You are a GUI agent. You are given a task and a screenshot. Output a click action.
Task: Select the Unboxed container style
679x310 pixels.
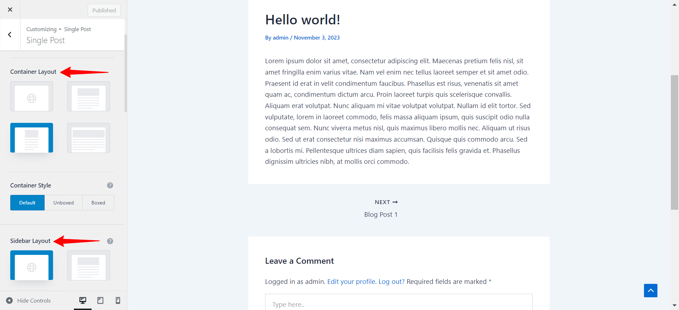click(x=64, y=203)
